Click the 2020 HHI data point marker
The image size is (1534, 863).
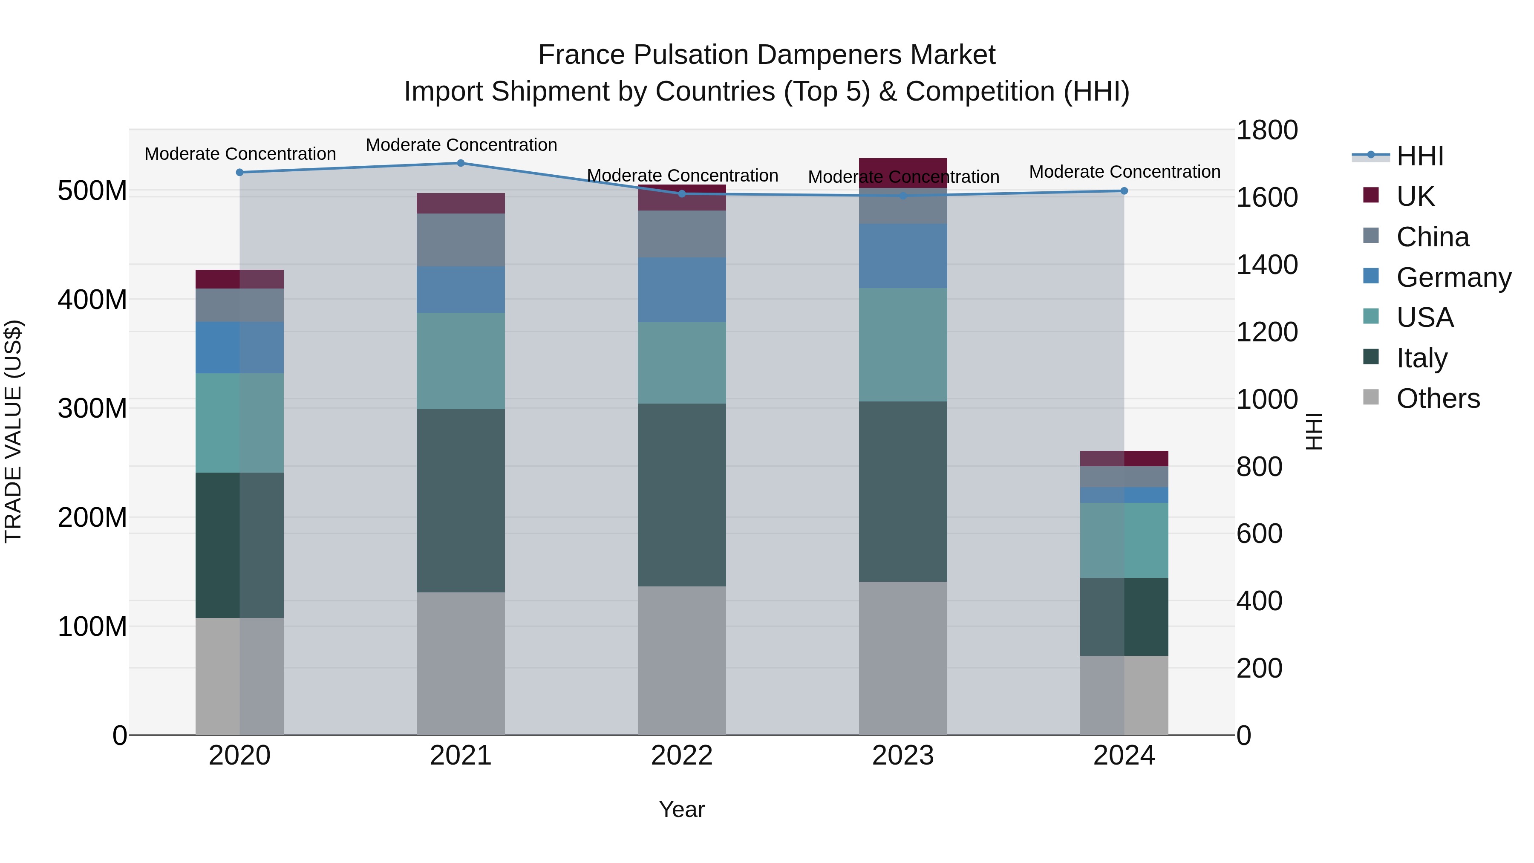point(239,172)
